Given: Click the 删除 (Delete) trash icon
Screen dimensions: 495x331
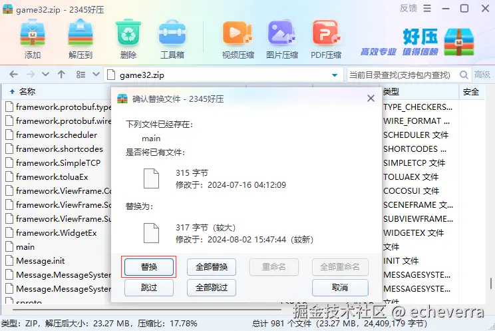Looking at the screenshot, I should tap(128, 33).
